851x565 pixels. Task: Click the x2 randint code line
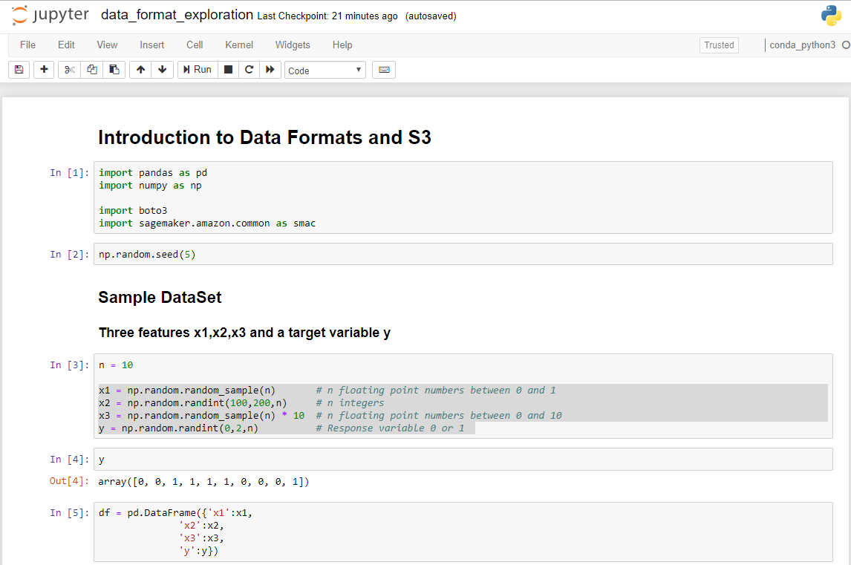(192, 402)
